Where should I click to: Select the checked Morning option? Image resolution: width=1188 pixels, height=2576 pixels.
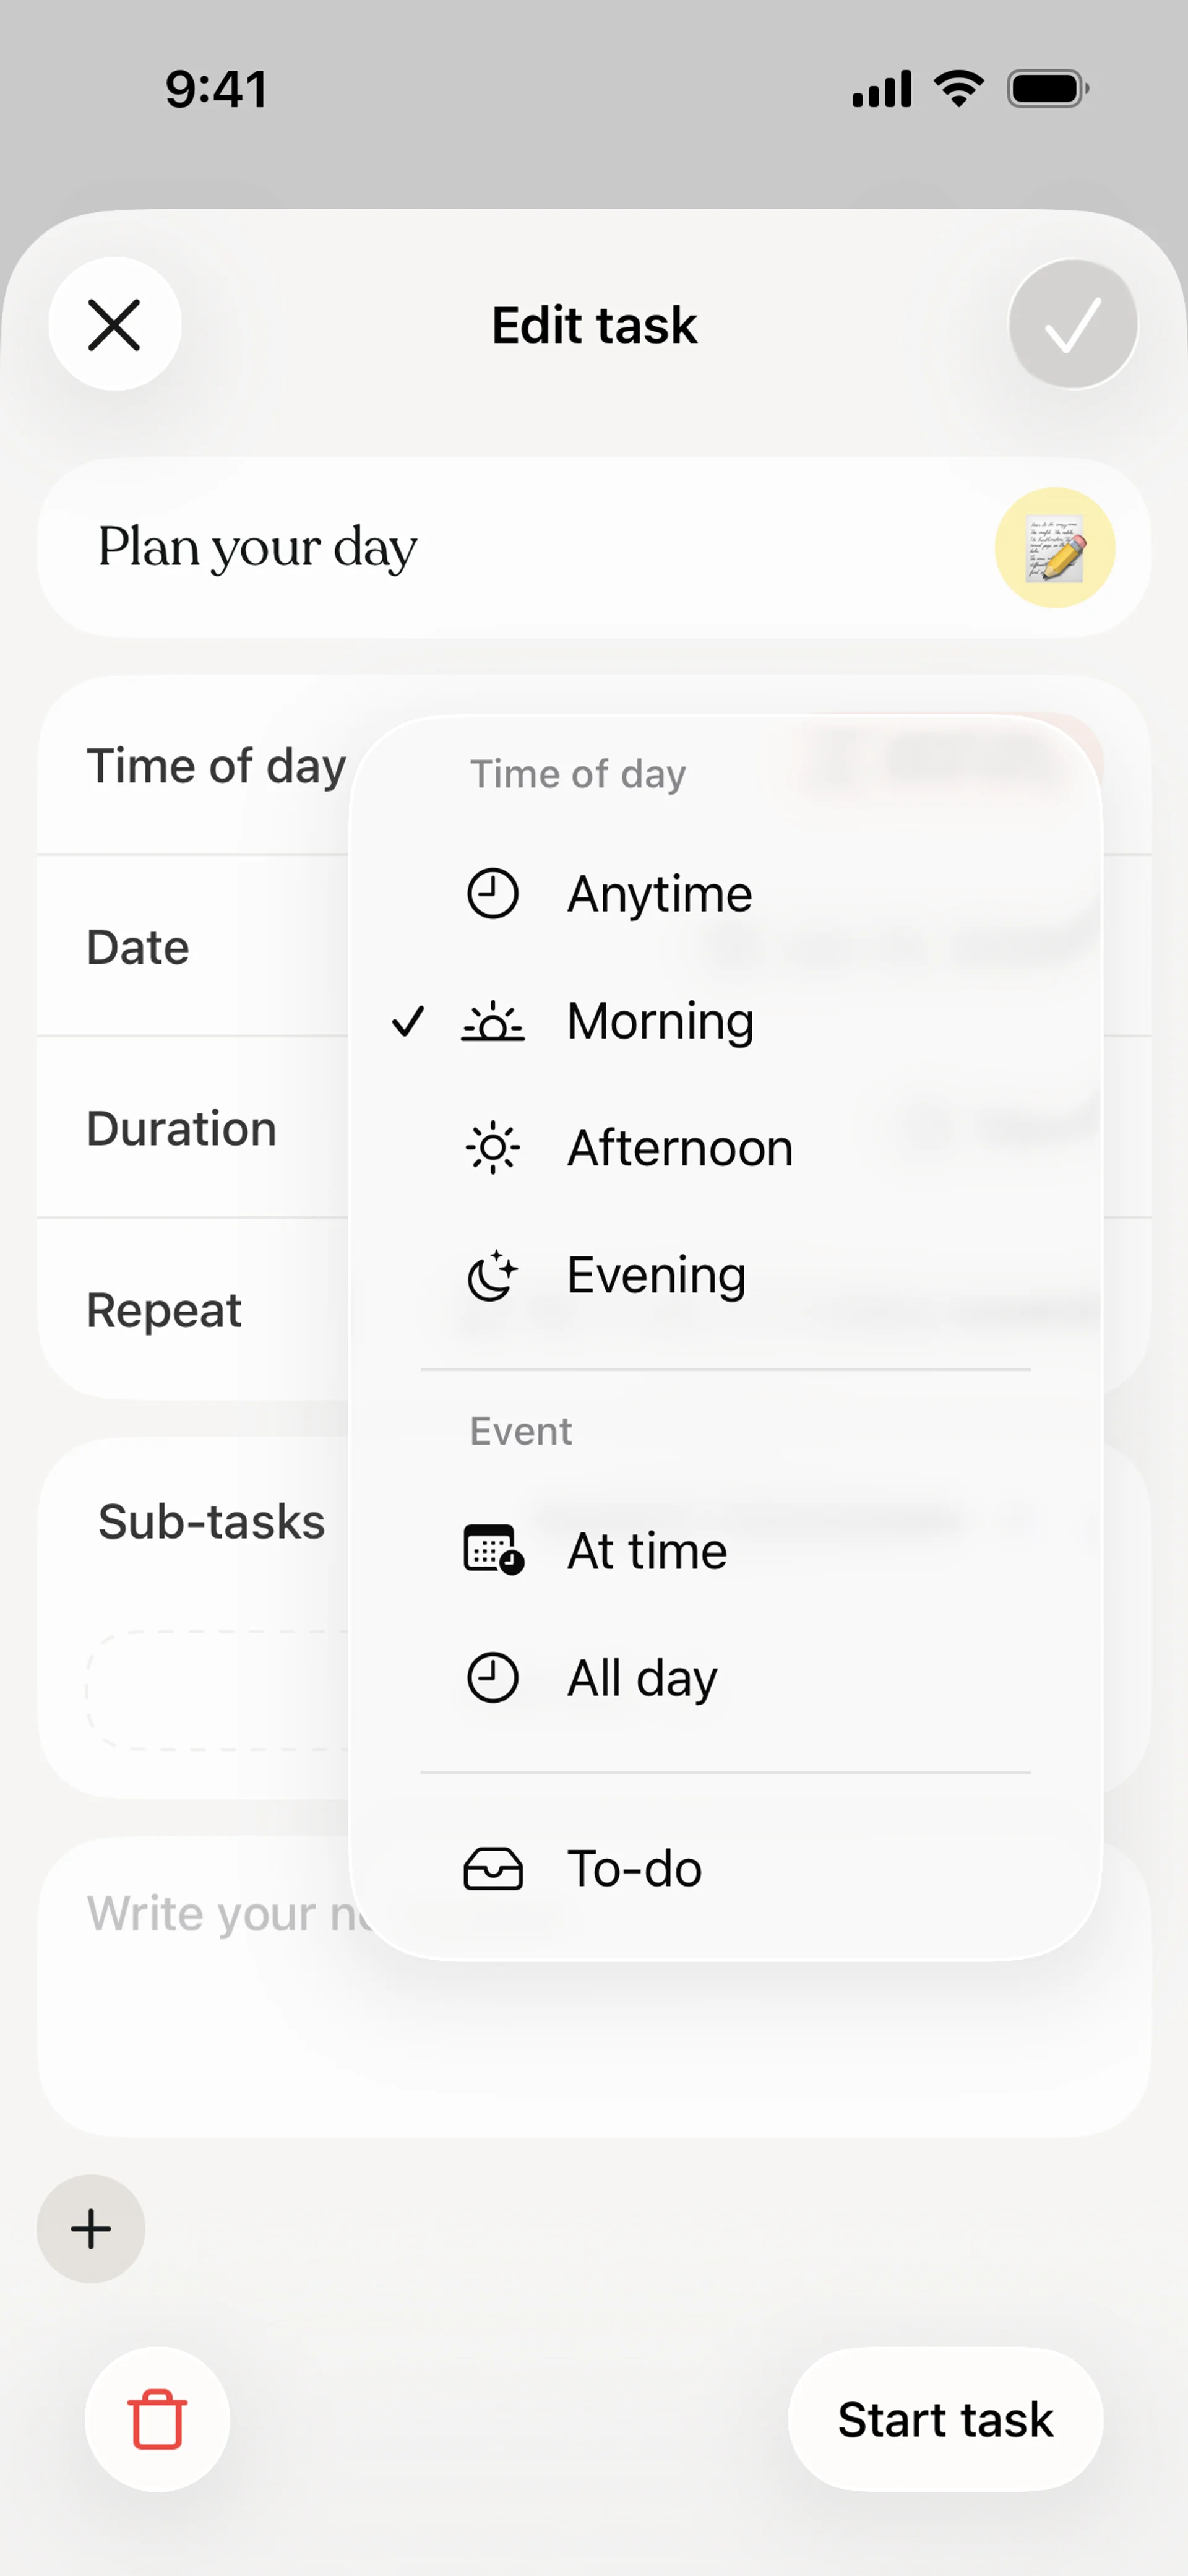tap(725, 1021)
